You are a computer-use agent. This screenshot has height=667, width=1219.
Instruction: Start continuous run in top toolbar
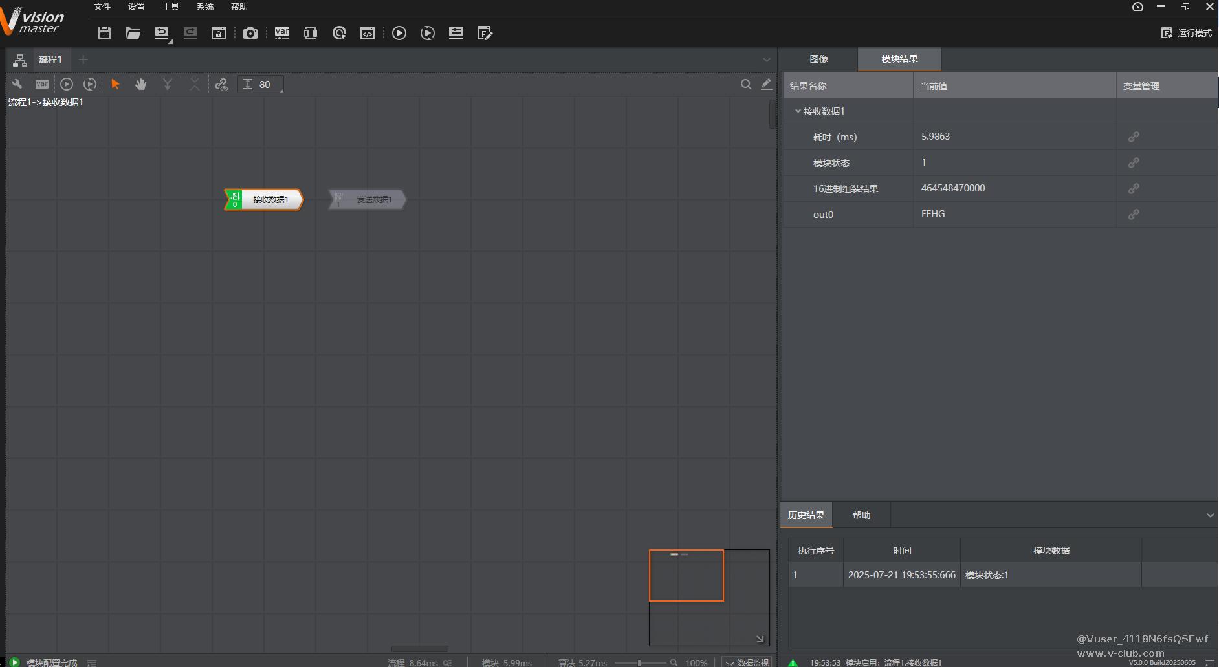pos(428,33)
